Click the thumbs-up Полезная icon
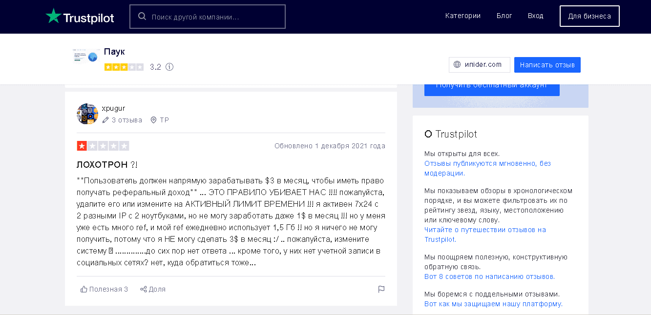 (84, 289)
